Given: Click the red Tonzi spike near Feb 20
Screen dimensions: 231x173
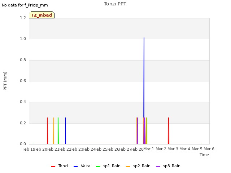Looking at the screenshot, I should 47,131.
